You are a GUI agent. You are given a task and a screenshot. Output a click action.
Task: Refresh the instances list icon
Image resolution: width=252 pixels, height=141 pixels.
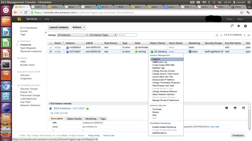click(232, 26)
